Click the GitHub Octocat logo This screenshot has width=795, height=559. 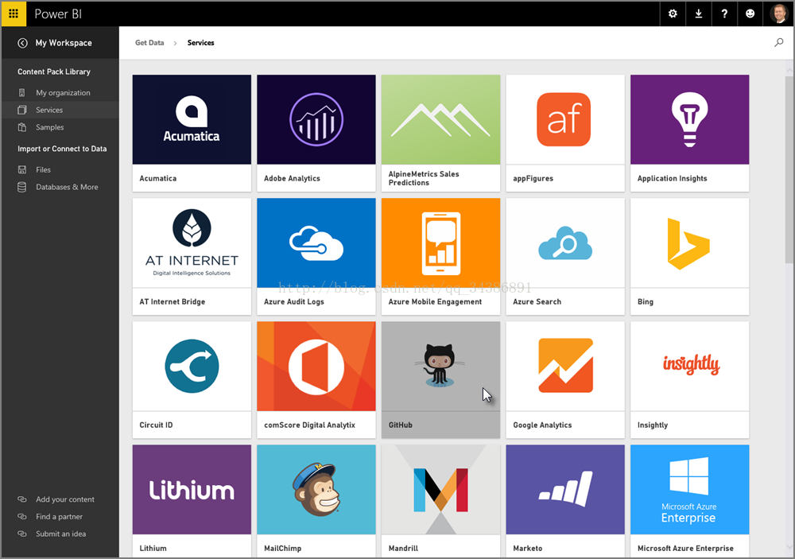(x=440, y=367)
